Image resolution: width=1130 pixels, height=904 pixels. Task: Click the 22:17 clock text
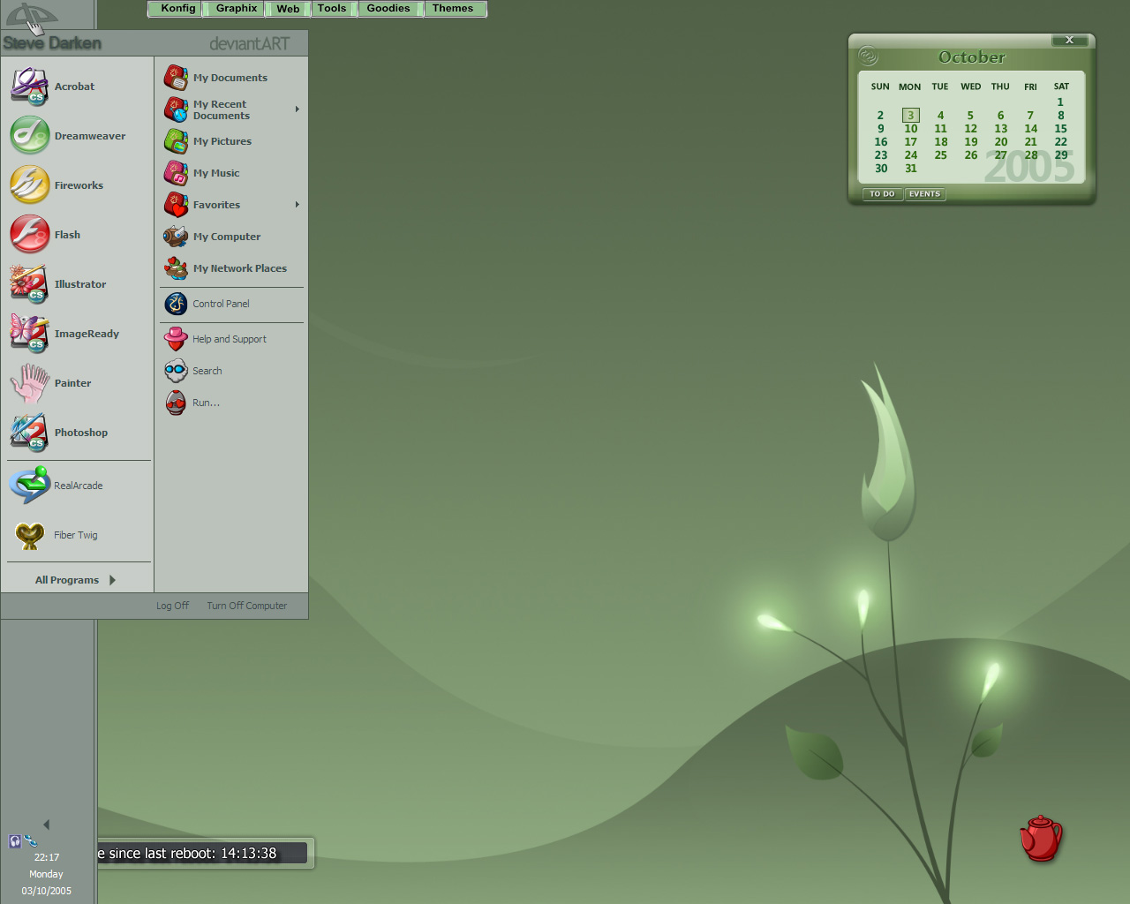(x=47, y=857)
